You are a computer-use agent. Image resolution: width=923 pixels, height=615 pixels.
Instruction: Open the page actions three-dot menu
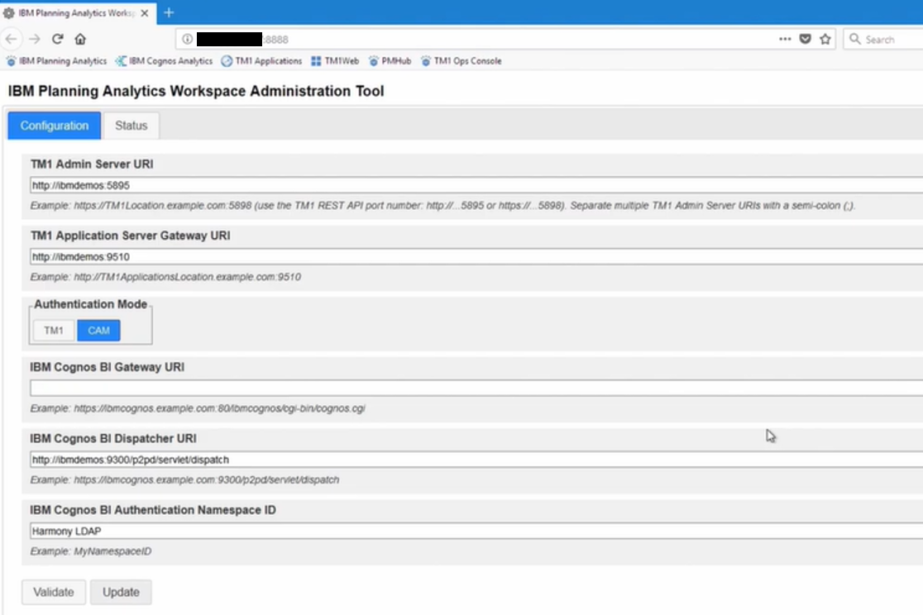(785, 39)
